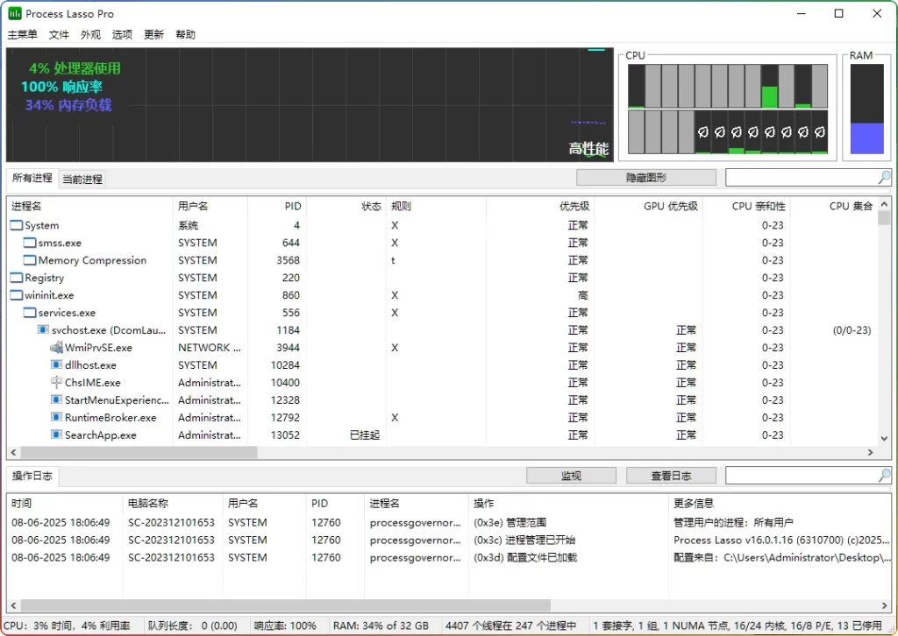This screenshot has height=636, width=898.
Task: Click the services.exe process icon
Action: 30,313
